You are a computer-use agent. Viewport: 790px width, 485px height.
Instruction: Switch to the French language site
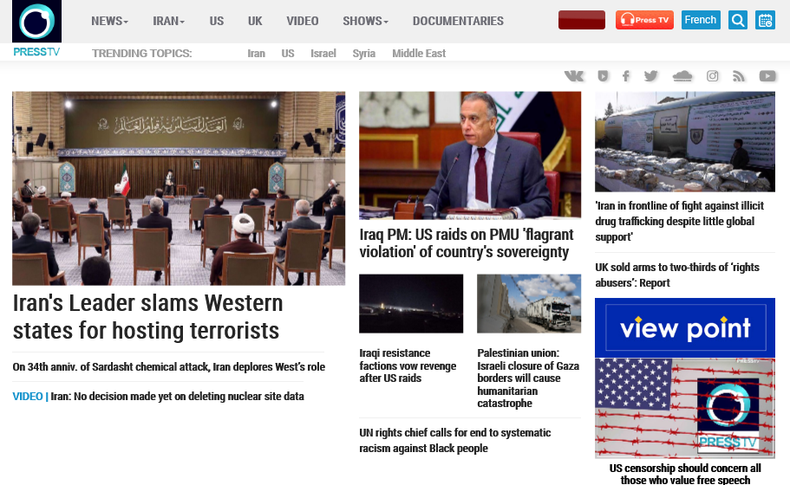[x=701, y=20]
